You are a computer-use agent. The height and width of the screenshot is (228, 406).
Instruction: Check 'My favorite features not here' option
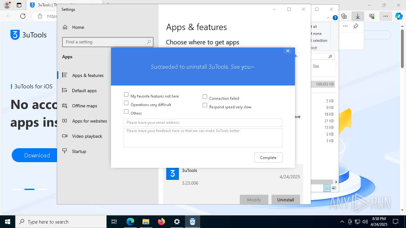tap(126, 94)
